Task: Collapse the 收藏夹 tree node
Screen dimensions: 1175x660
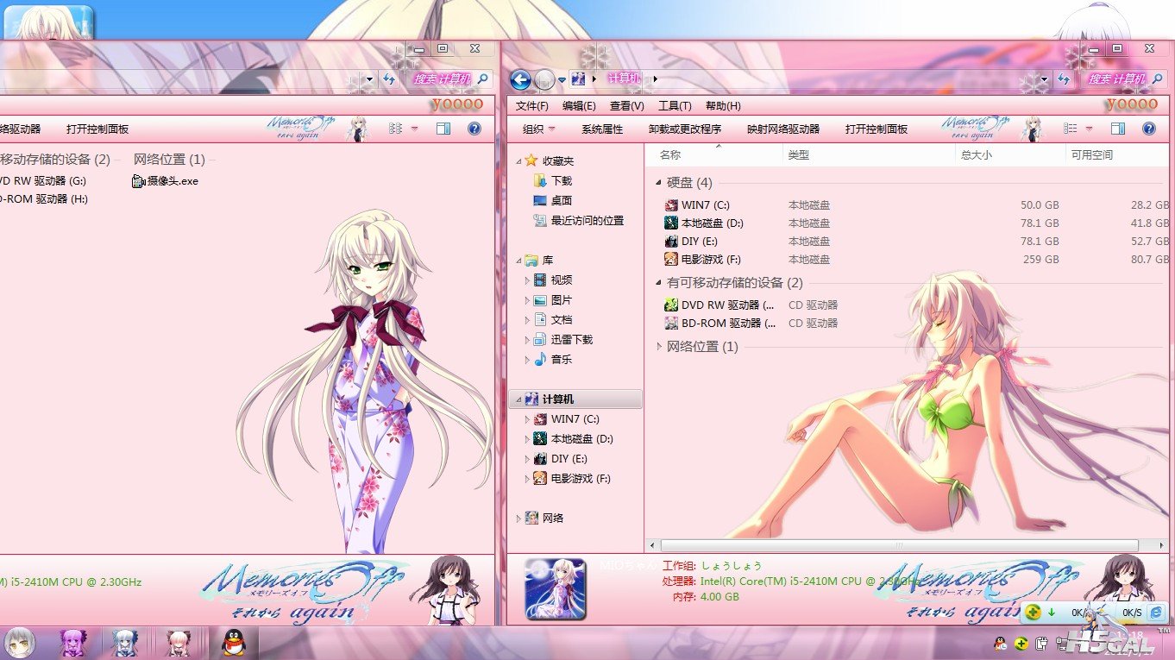Action: [518, 161]
